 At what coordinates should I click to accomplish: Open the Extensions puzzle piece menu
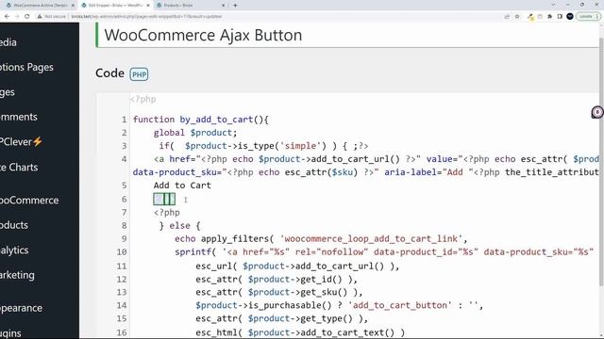pos(549,17)
